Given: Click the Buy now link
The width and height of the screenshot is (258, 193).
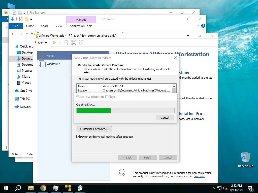Looking at the screenshot, I should pyautogui.click(x=199, y=176).
